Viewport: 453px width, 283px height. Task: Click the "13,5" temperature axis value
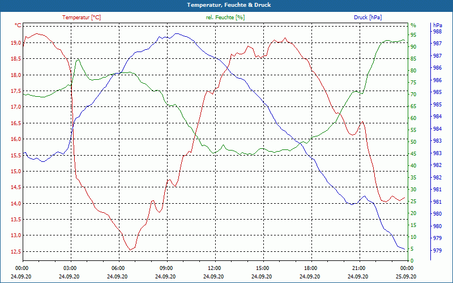(x=16, y=220)
